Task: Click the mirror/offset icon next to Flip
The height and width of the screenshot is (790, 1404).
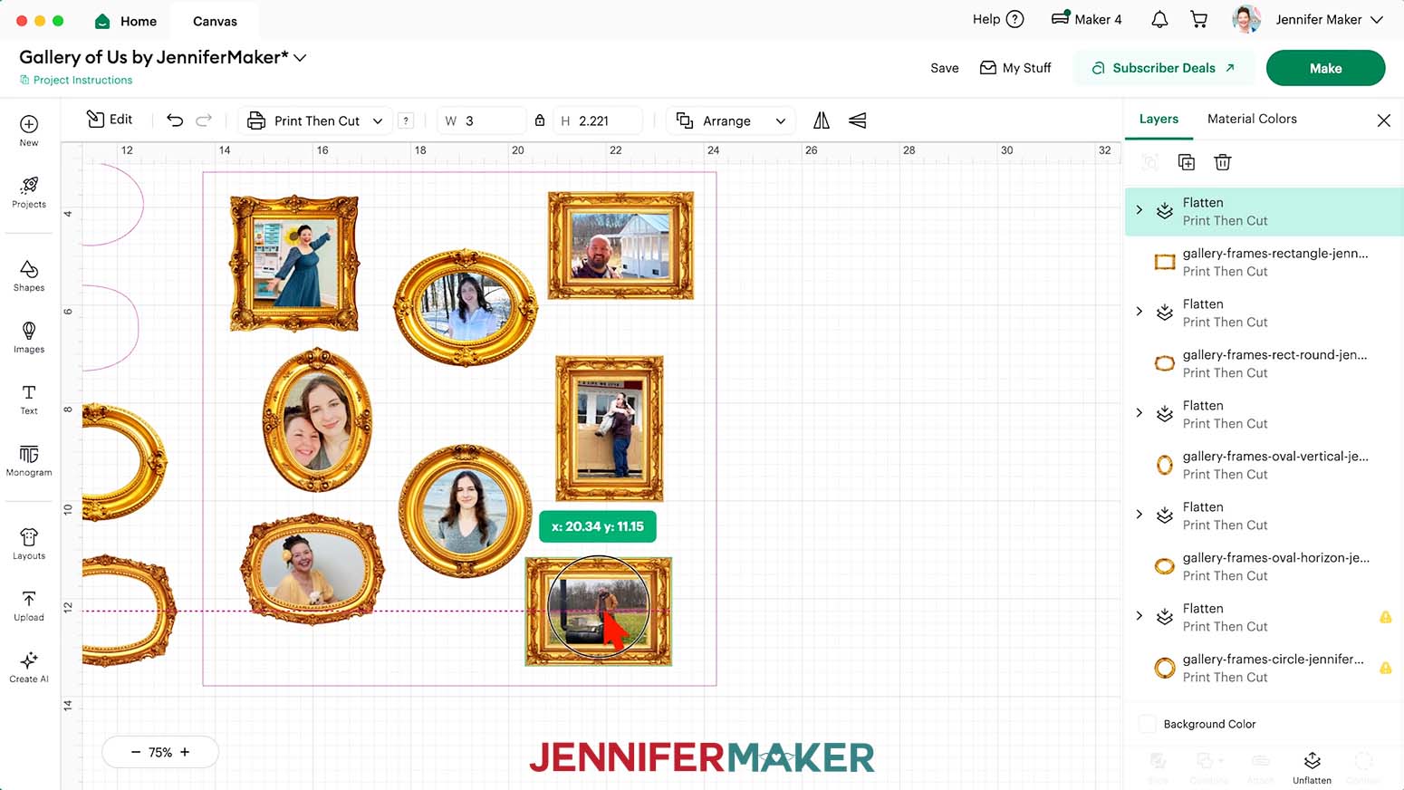Action: tap(857, 120)
